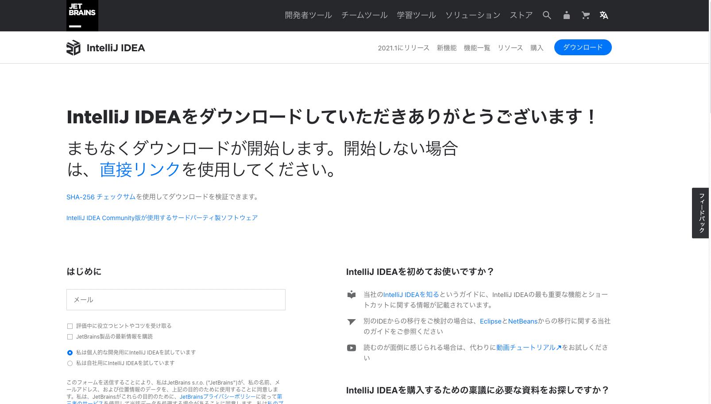
Task: Click the JetBrains logo
Action: click(x=82, y=15)
